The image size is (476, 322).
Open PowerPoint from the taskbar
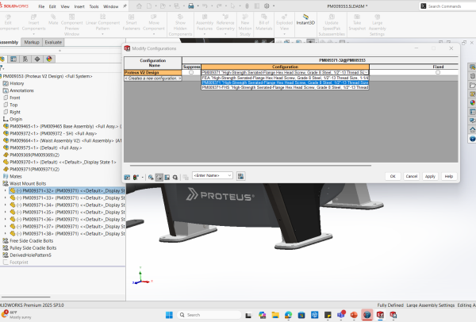354,315
